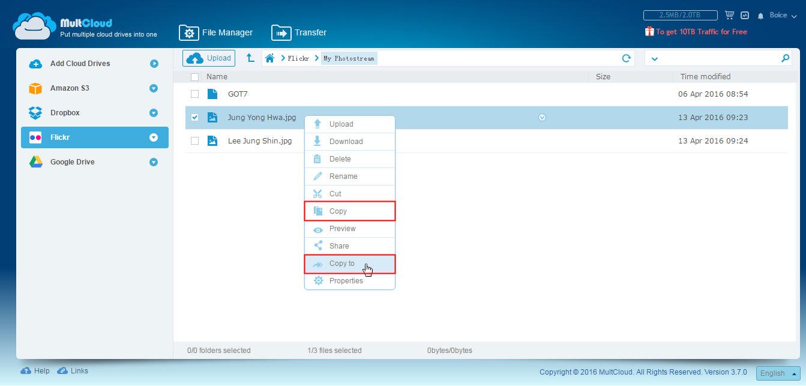The width and height of the screenshot is (806, 386).
Task: Click the Amazon S3 box icon
Action: [x=35, y=88]
